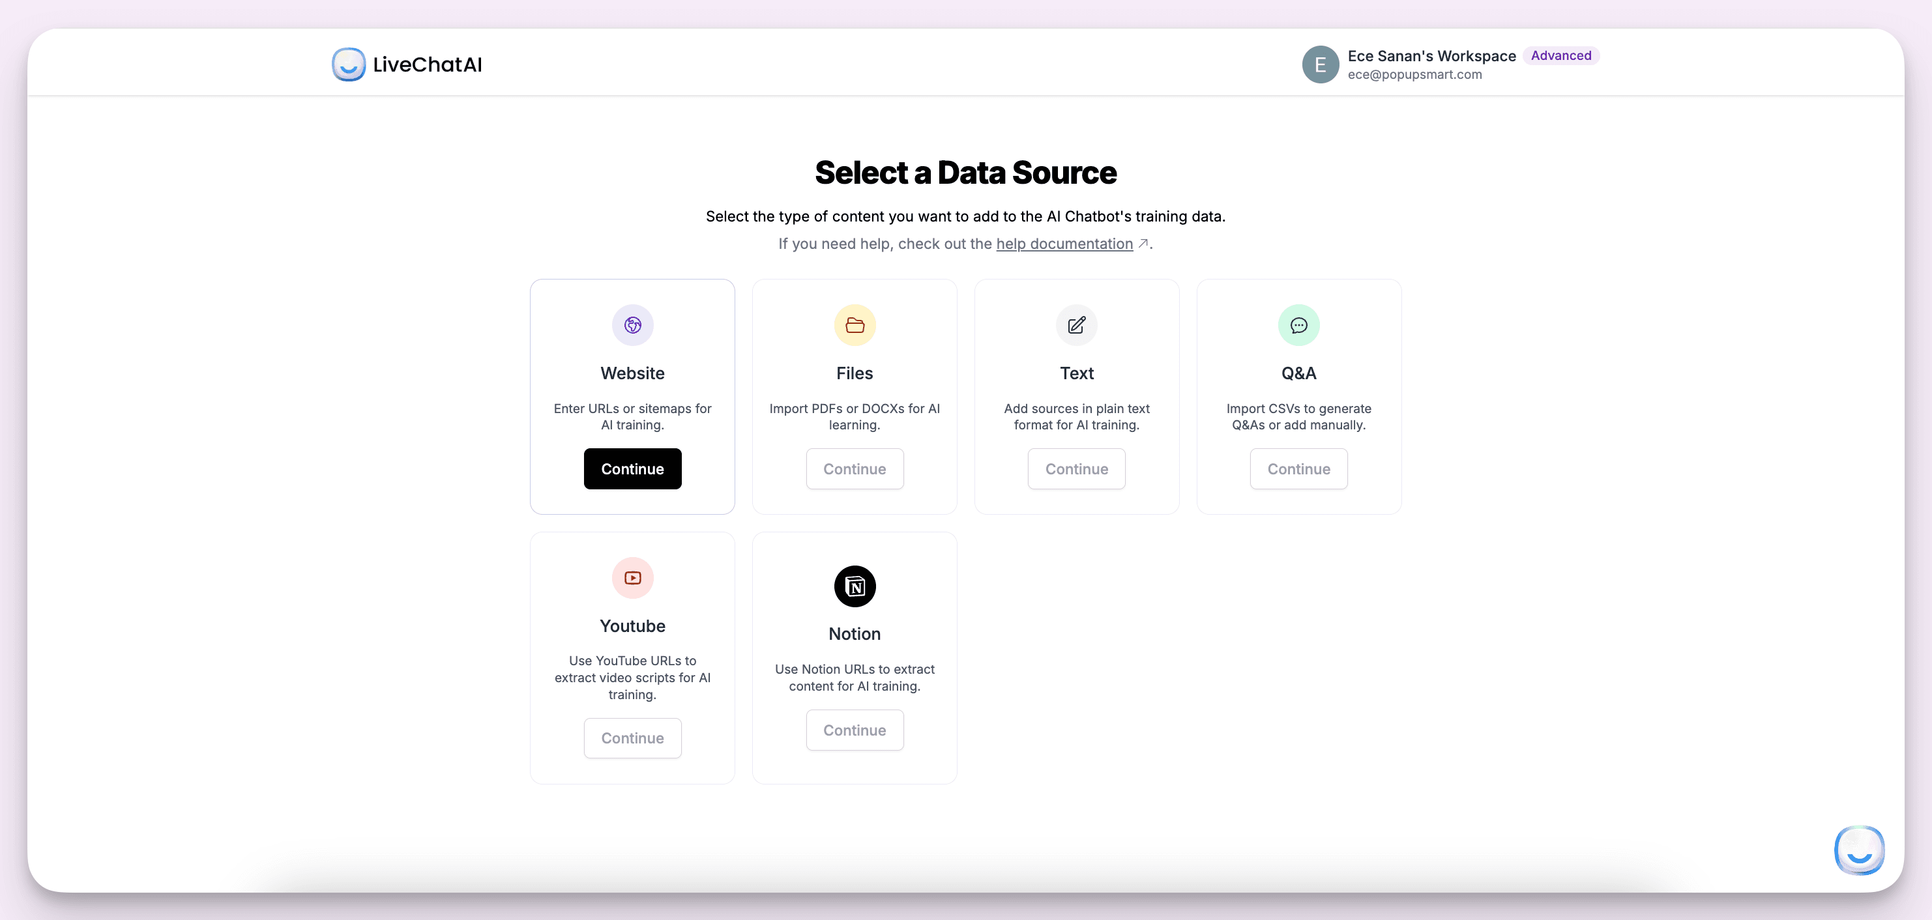Click 'Add sources in plain text format' description
Image resolution: width=1932 pixels, height=920 pixels.
1076,416
